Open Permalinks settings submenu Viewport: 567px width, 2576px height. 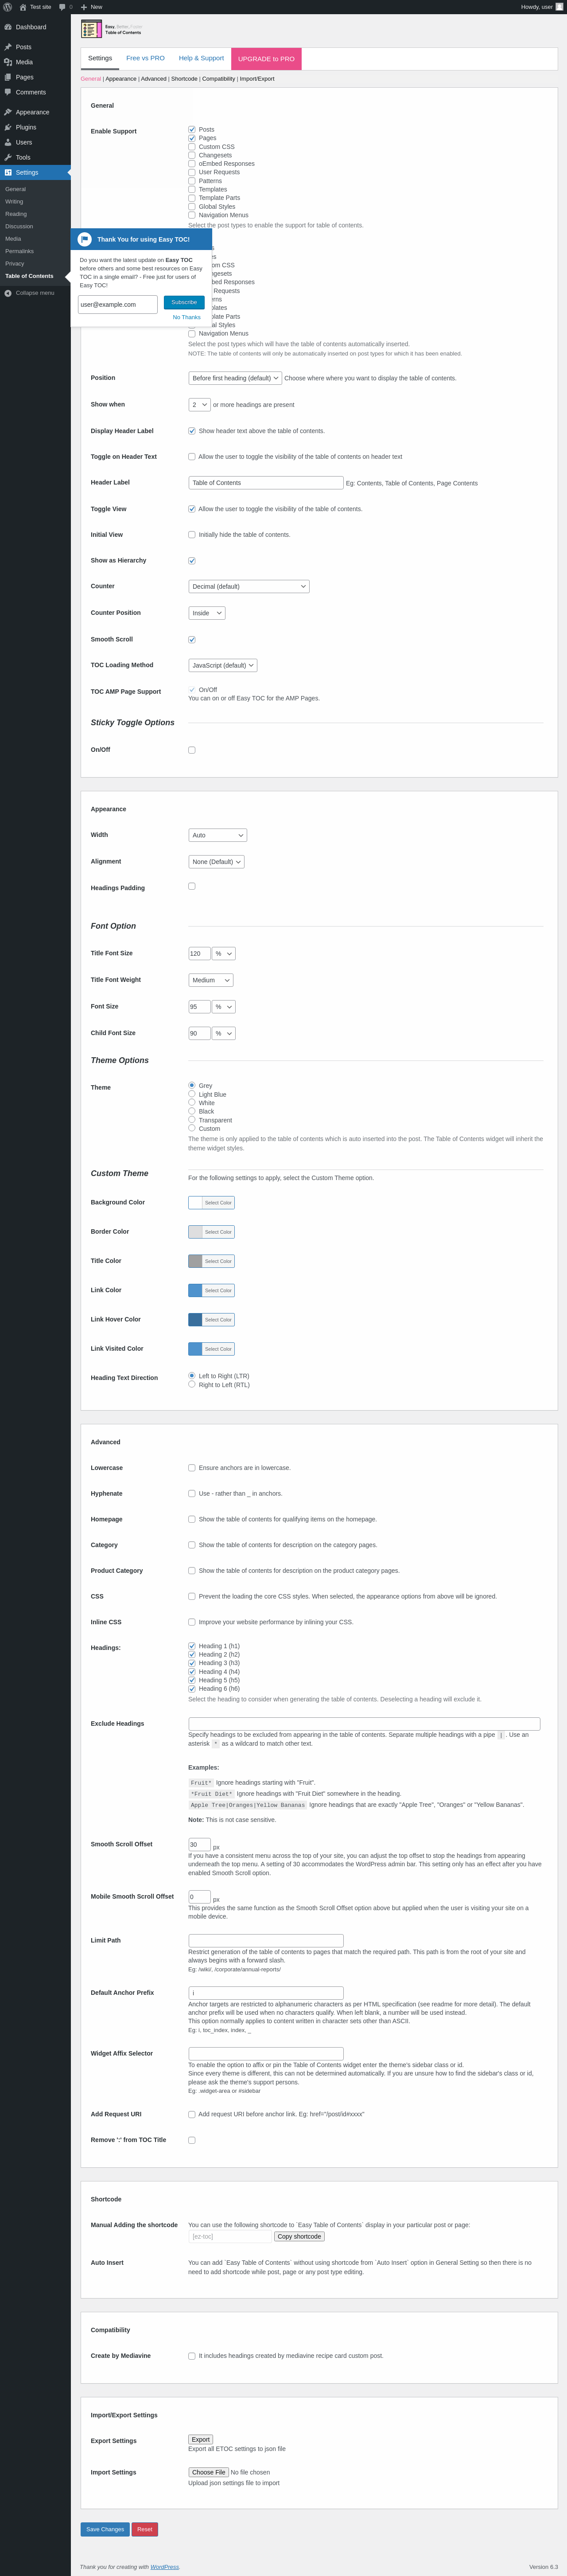(19, 251)
